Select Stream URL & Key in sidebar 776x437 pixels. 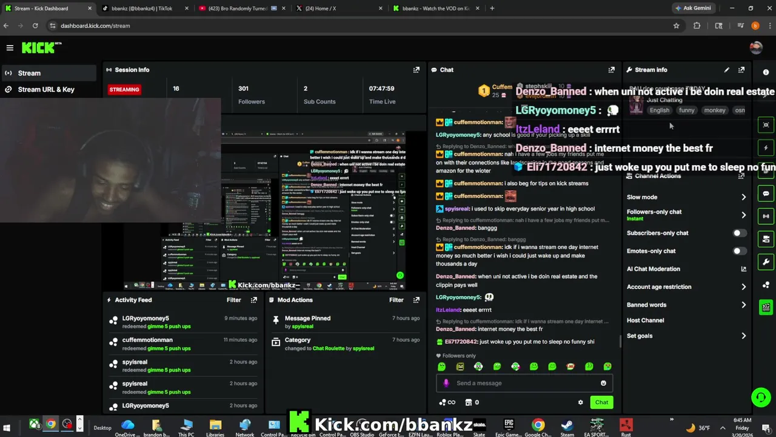(x=48, y=89)
